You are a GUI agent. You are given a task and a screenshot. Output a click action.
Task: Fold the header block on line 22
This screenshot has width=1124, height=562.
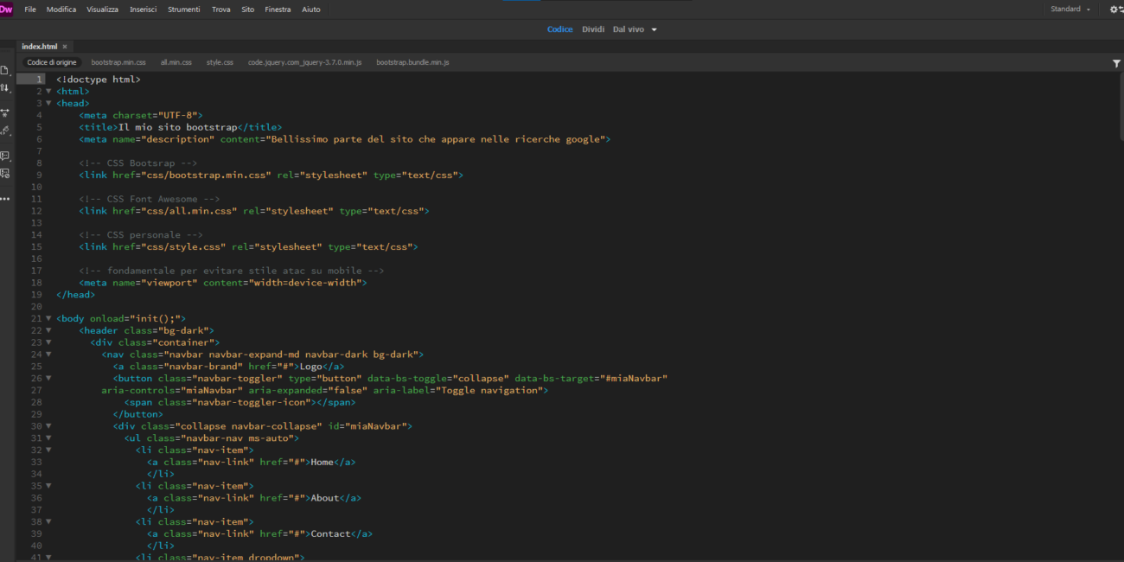tap(48, 330)
